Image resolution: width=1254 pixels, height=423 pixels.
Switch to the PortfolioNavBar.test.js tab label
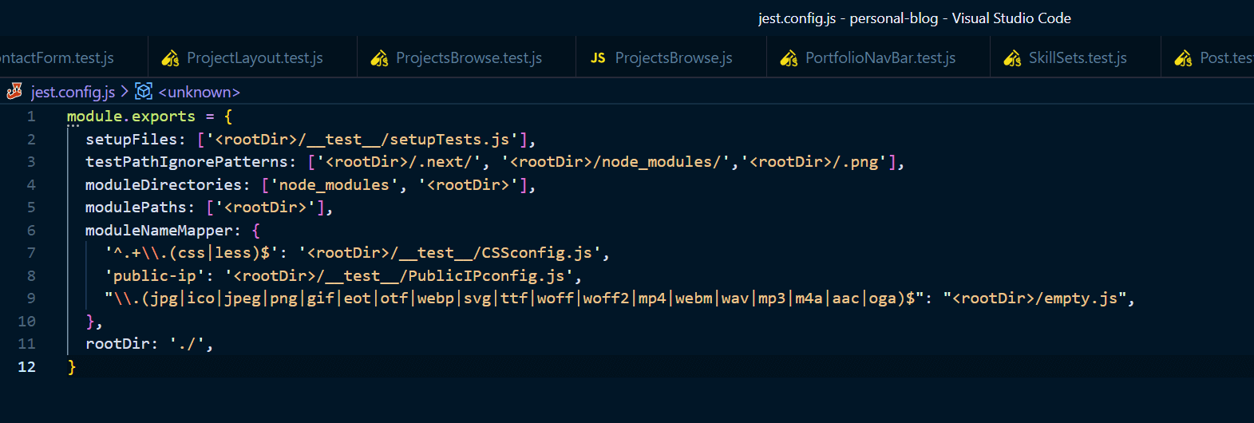(x=880, y=58)
